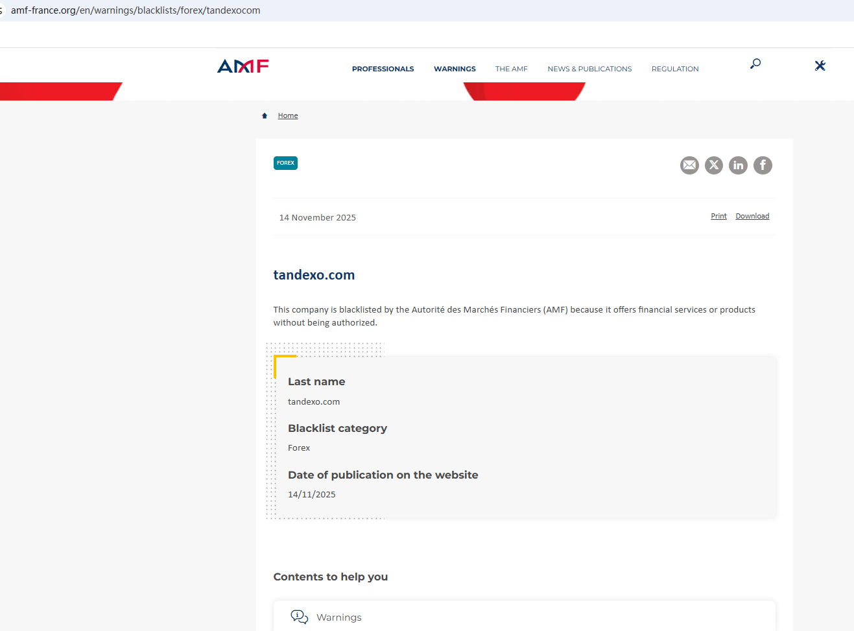Click Date of publication on the website
The image size is (854, 631).
click(383, 475)
